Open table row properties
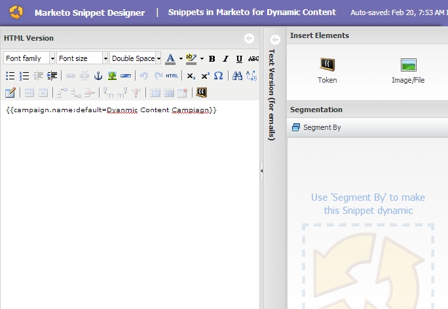 pyautogui.click(x=29, y=93)
